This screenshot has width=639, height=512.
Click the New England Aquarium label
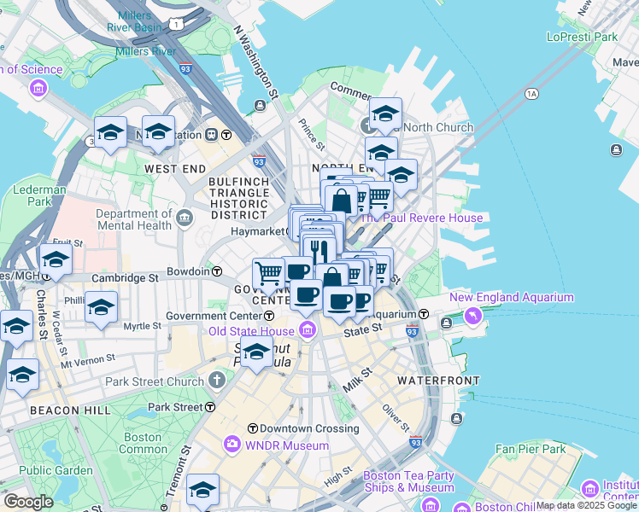[512, 298]
